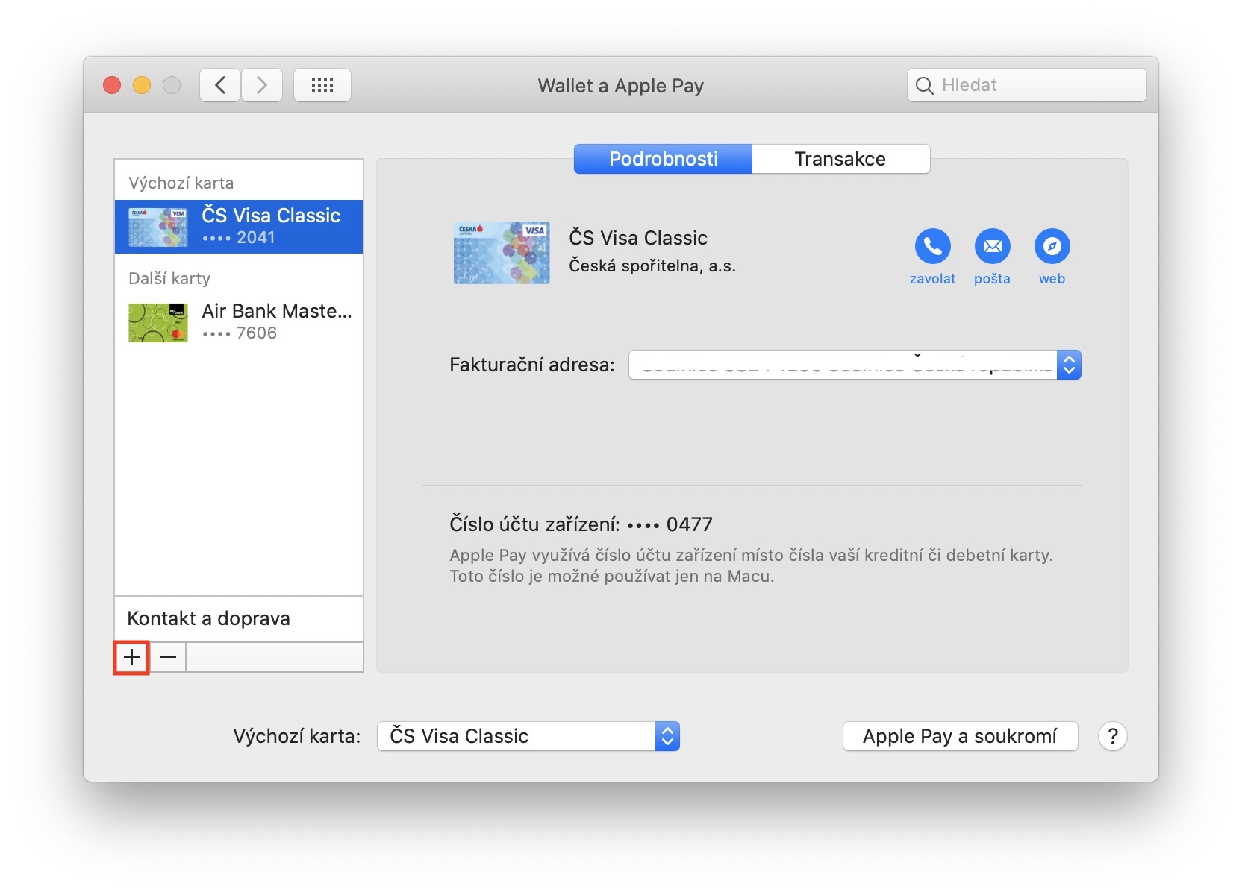The width and height of the screenshot is (1242, 892).
Task: Open the Fakturační adresa dropdown
Action: (855, 365)
